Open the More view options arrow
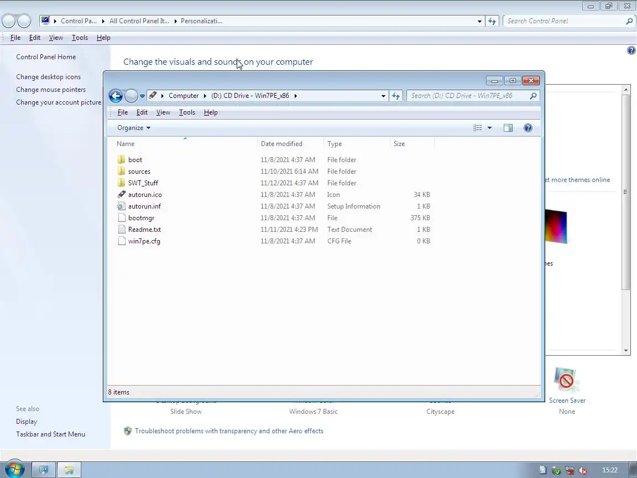The height and width of the screenshot is (478, 637). [489, 128]
